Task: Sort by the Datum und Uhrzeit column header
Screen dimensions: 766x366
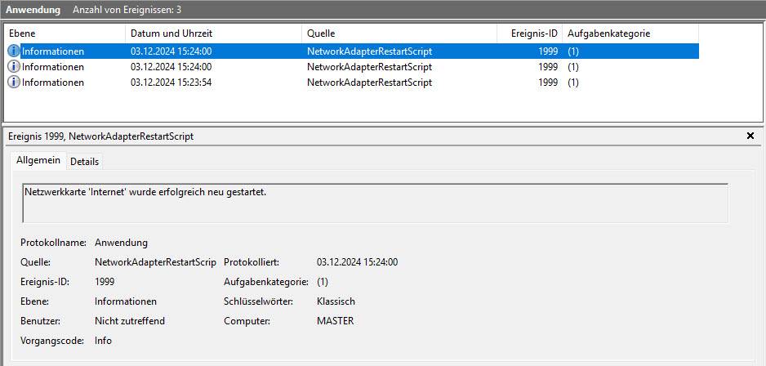Action: click(x=171, y=33)
